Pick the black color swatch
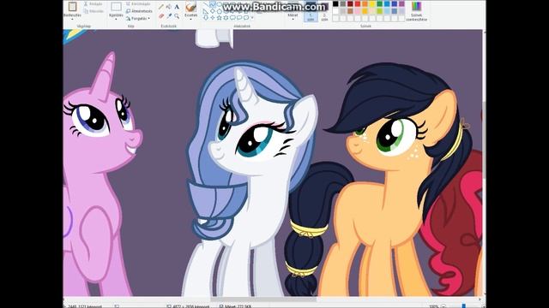This screenshot has height=308, width=549. point(335,3)
